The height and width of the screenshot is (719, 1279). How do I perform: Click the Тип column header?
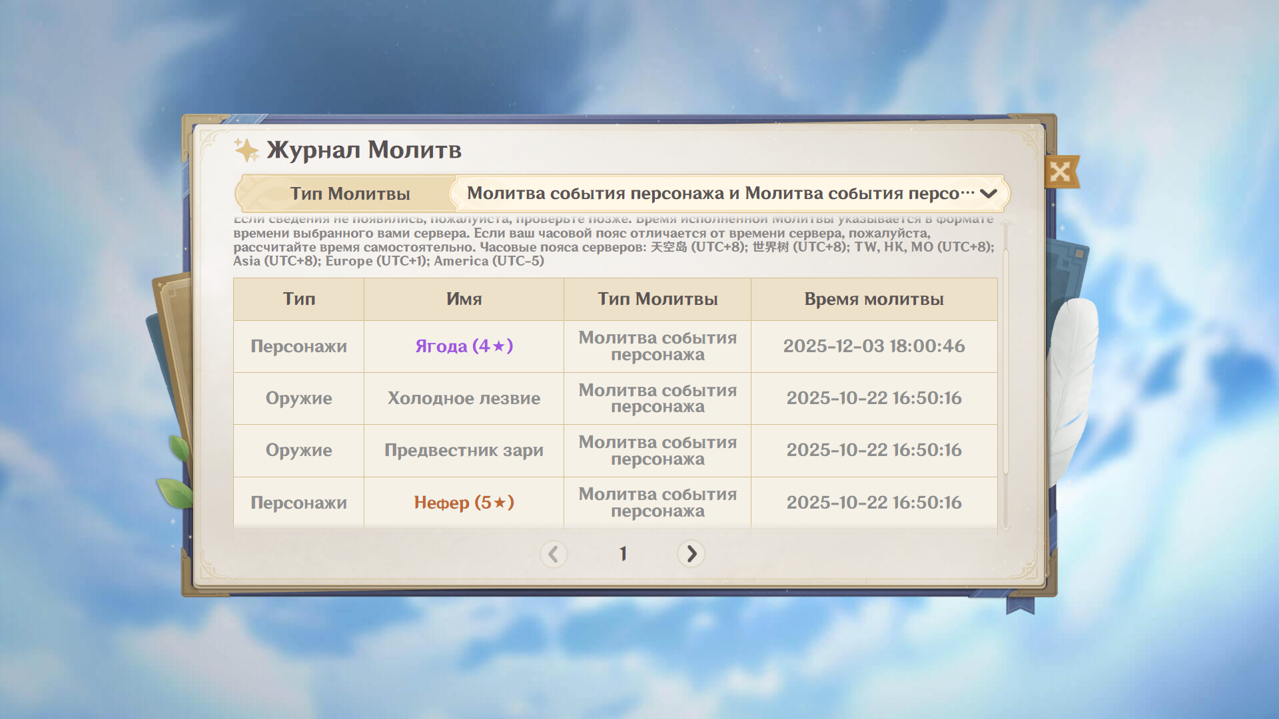point(298,299)
